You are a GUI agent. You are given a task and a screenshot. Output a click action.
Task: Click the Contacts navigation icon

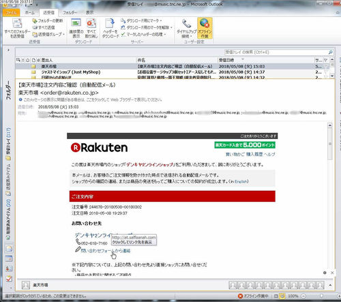coord(9,269)
